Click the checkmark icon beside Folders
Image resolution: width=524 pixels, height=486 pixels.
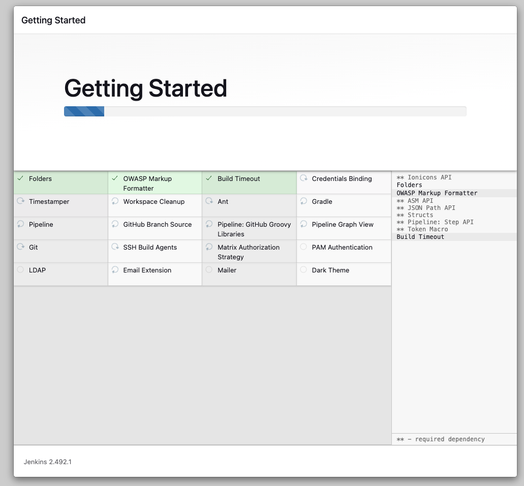(20, 178)
